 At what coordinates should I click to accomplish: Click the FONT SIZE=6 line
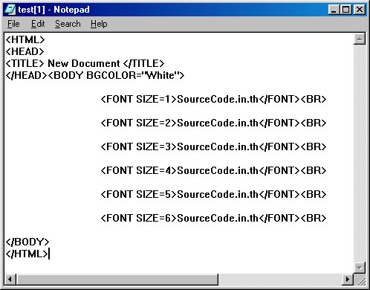click(x=213, y=218)
